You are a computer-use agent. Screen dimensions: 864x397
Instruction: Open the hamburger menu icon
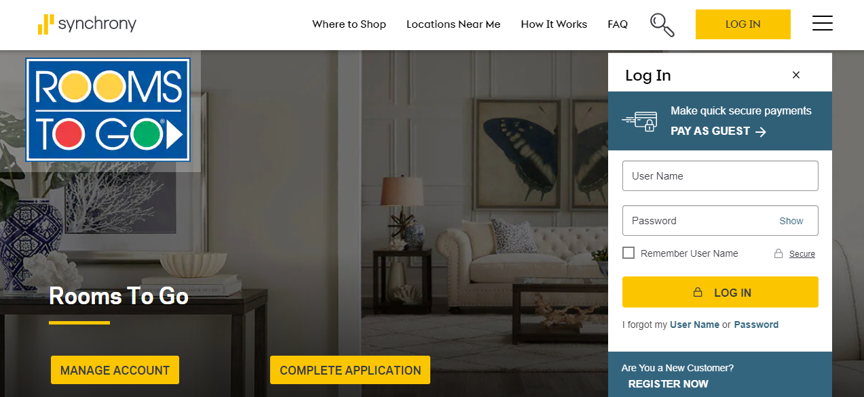[822, 24]
